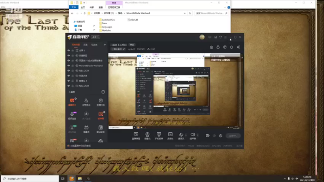Switch to the second scene tab

[x=85, y=44]
